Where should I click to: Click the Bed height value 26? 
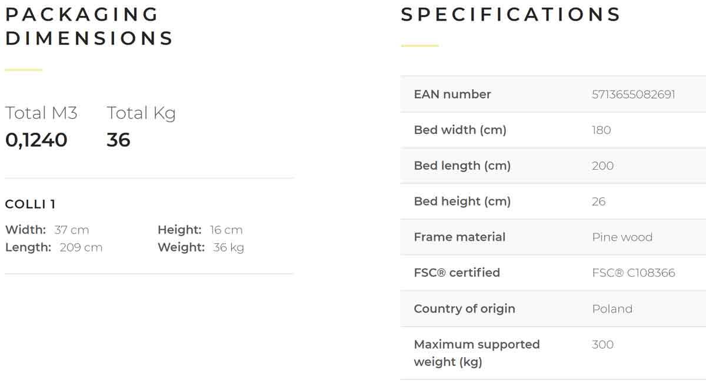[x=598, y=201]
